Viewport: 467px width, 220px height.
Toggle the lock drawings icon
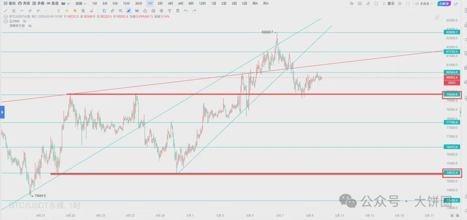[x=145, y=11]
